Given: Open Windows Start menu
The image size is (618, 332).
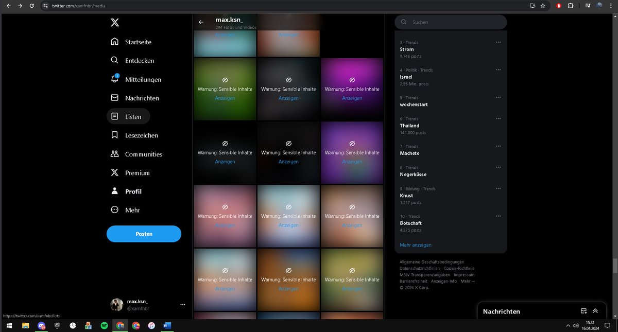Looking at the screenshot, I should click(x=9, y=325).
